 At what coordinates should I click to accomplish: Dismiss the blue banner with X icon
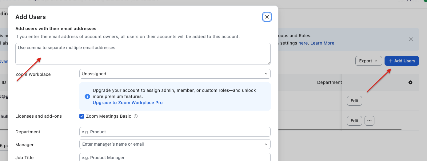click(x=411, y=39)
